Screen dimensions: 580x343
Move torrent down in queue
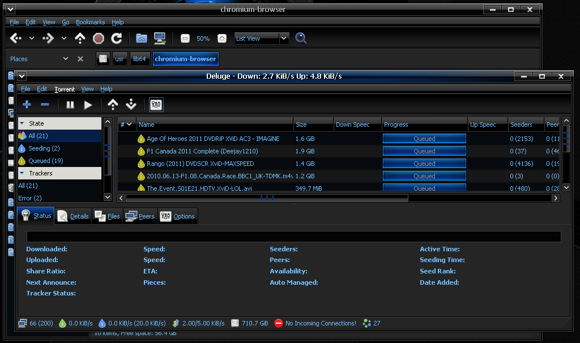[x=131, y=105]
